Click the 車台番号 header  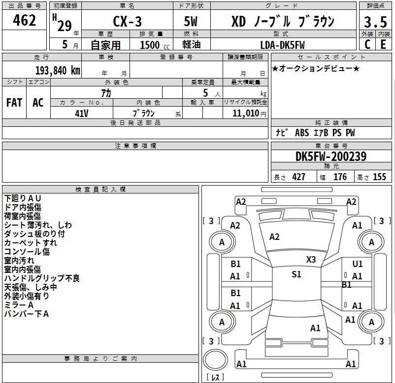point(331,146)
